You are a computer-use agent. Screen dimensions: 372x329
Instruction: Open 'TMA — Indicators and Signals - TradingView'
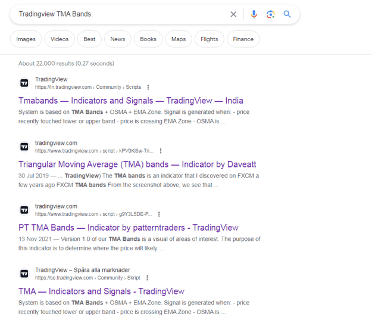[101, 291]
